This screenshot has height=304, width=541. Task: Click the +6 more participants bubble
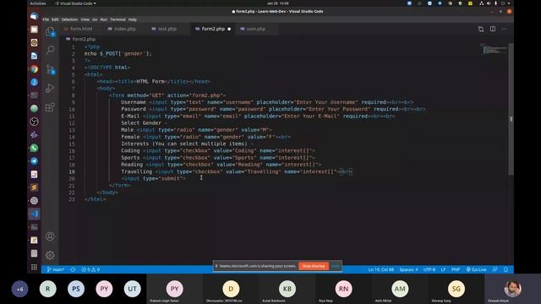pyautogui.click(x=19, y=289)
